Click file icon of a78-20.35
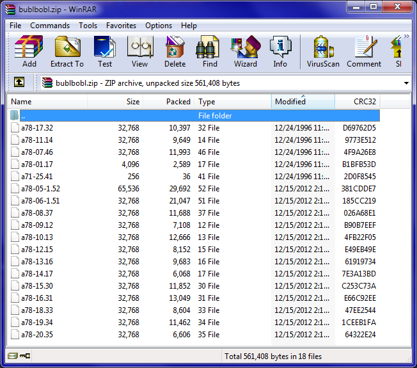Screen dimensions: 417x368 15,335
